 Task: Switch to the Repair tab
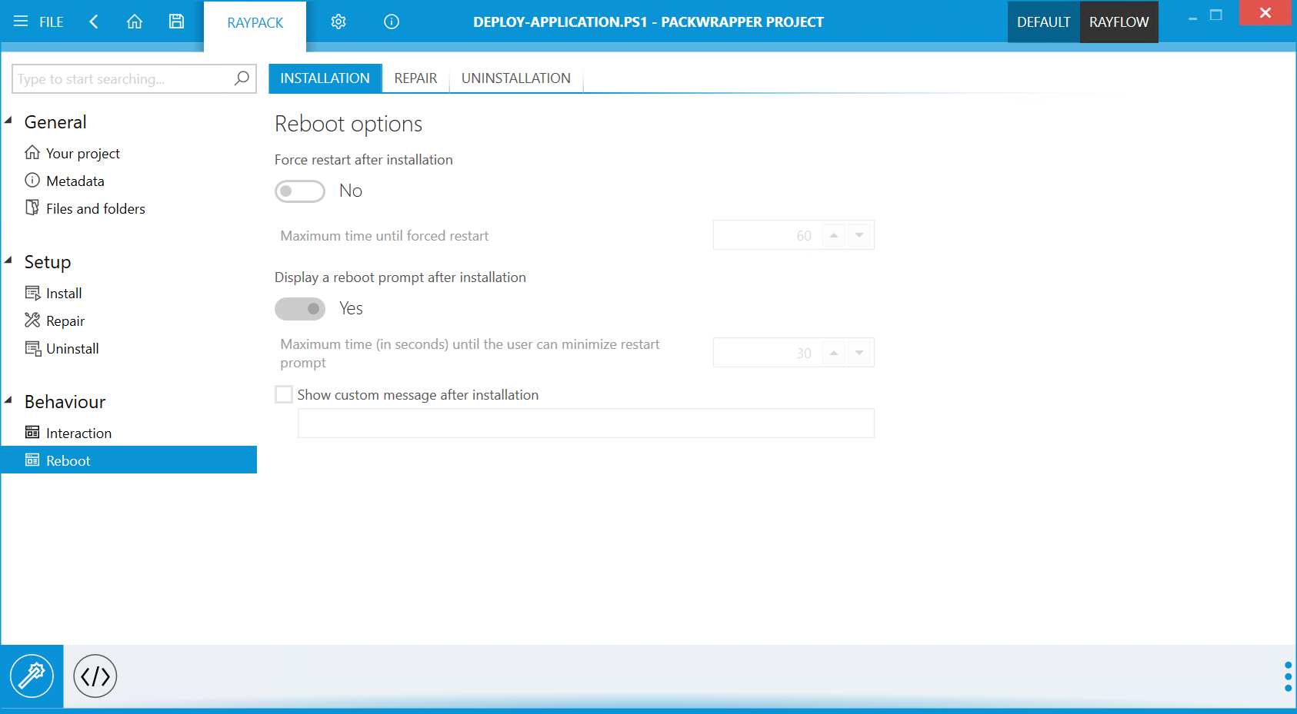[415, 78]
